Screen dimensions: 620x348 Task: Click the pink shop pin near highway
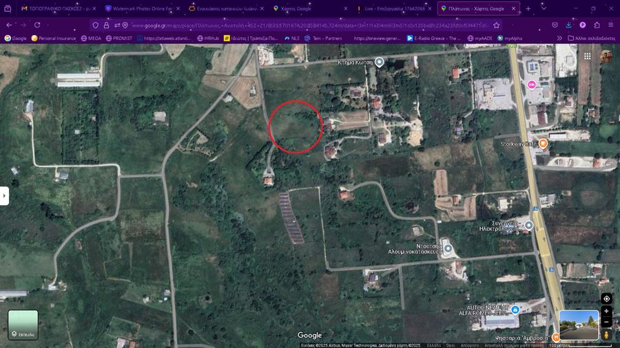(x=531, y=85)
